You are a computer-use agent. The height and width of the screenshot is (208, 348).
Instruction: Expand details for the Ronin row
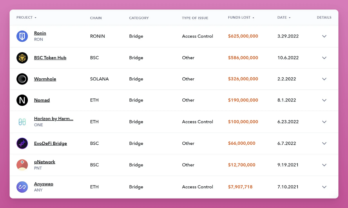[x=324, y=36]
